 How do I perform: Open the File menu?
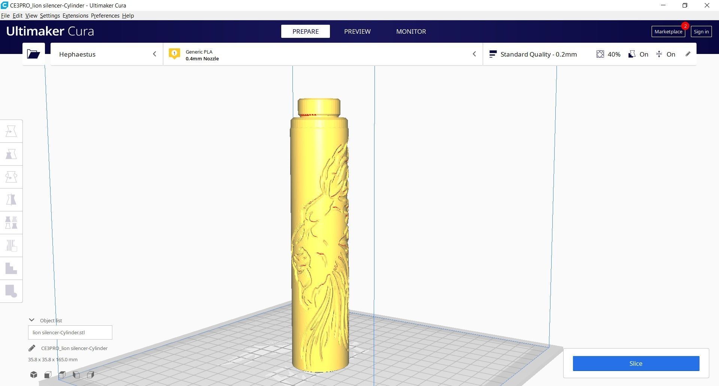tap(5, 16)
